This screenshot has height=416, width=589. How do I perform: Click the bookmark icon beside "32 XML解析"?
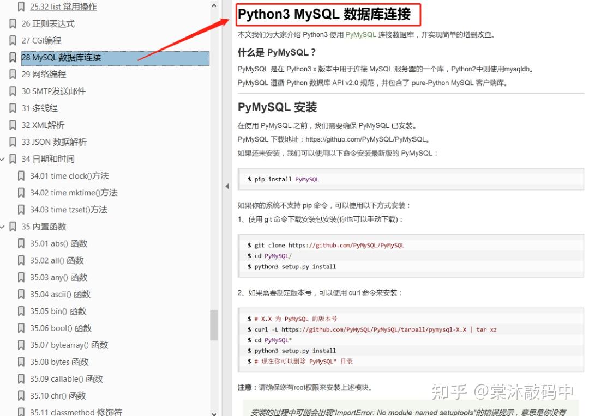click(x=11, y=125)
